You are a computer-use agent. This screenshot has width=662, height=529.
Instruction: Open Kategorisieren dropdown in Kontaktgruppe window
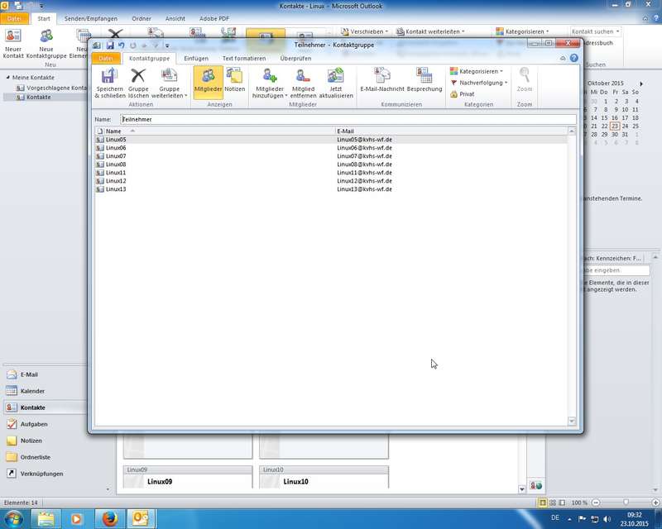pos(477,71)
